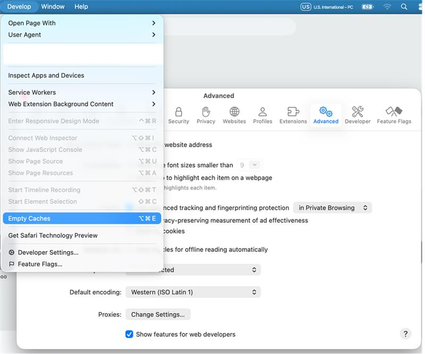
Task: Open the Extensions puzzle tab
Action: pos(293,115)
